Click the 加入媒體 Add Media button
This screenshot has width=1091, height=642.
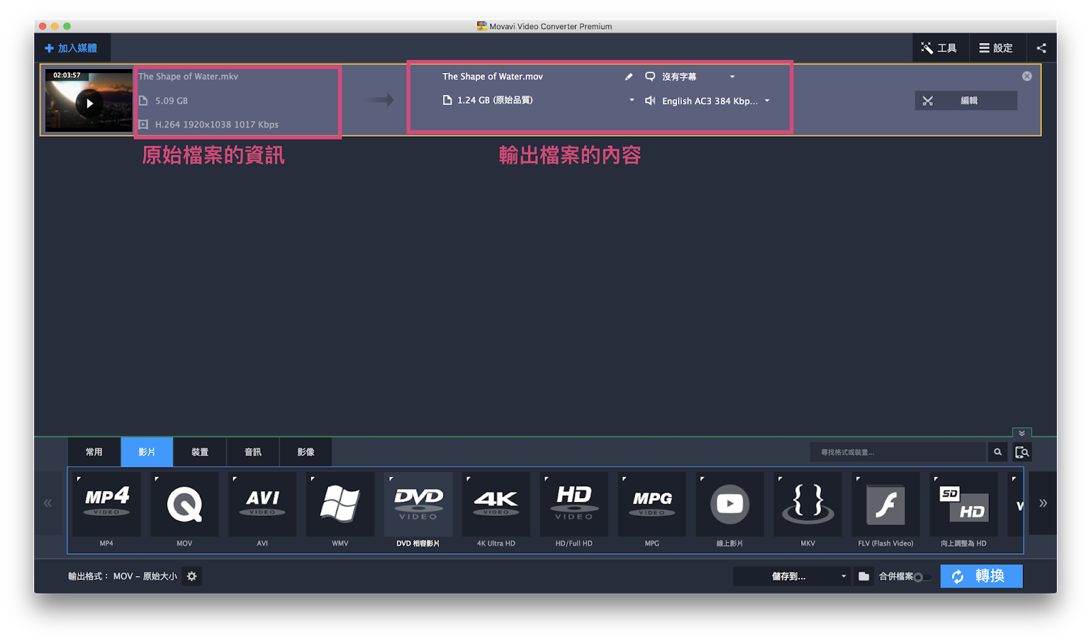72,48
